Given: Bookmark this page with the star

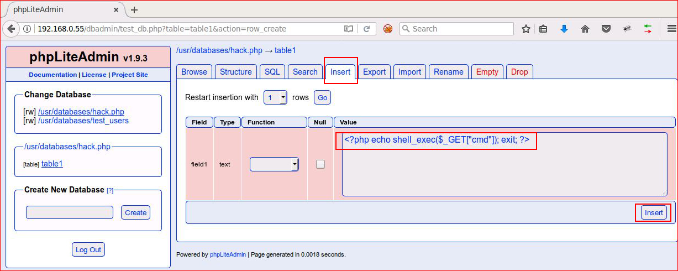Looking at the screenshot, I should (526, 29).
